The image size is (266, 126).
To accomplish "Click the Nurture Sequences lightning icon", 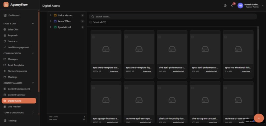I will [5, 71].
